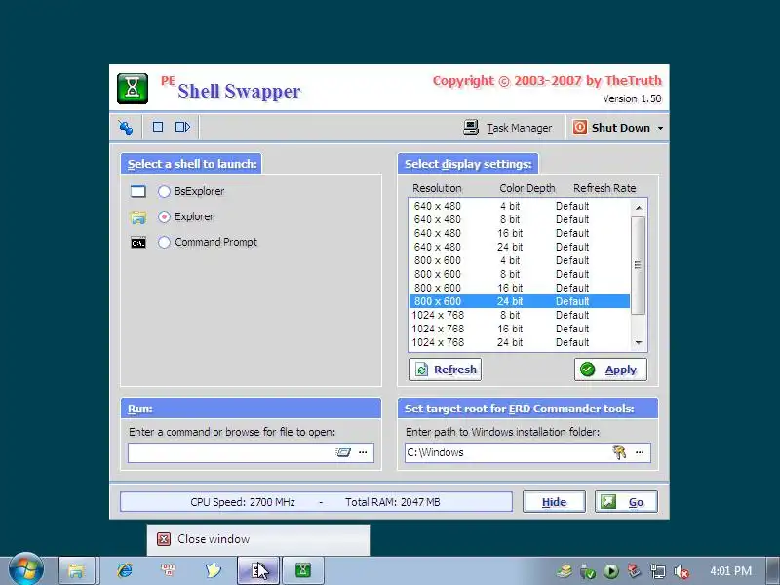Viewport: 780px width, 585px height.
Task: Click the muted volume tray icon
Action: (681, 571)
